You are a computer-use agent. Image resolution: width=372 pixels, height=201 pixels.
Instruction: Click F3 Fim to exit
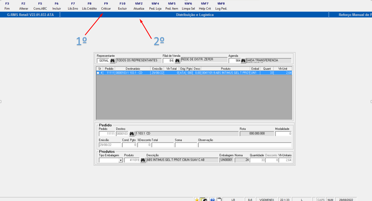7,6
